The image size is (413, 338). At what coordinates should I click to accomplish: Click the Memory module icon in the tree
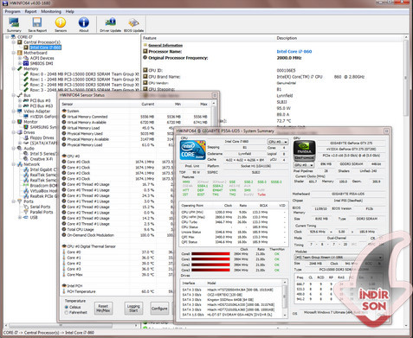pyautogui.click(x=20, y=68)
